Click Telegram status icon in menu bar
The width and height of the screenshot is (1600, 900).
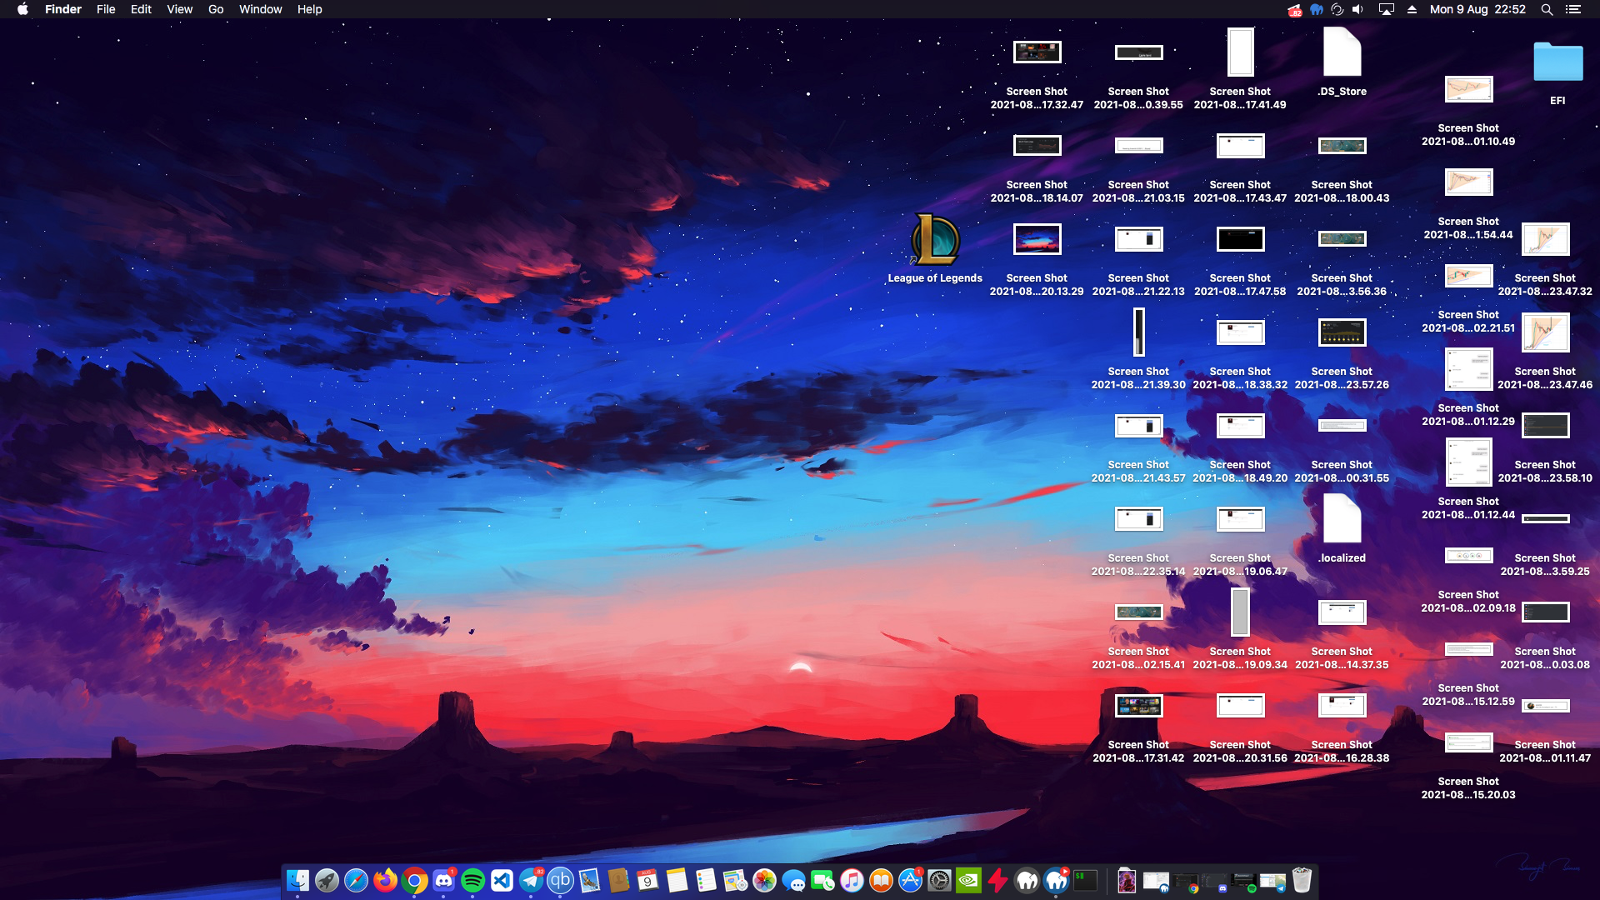pos(1294,9)
